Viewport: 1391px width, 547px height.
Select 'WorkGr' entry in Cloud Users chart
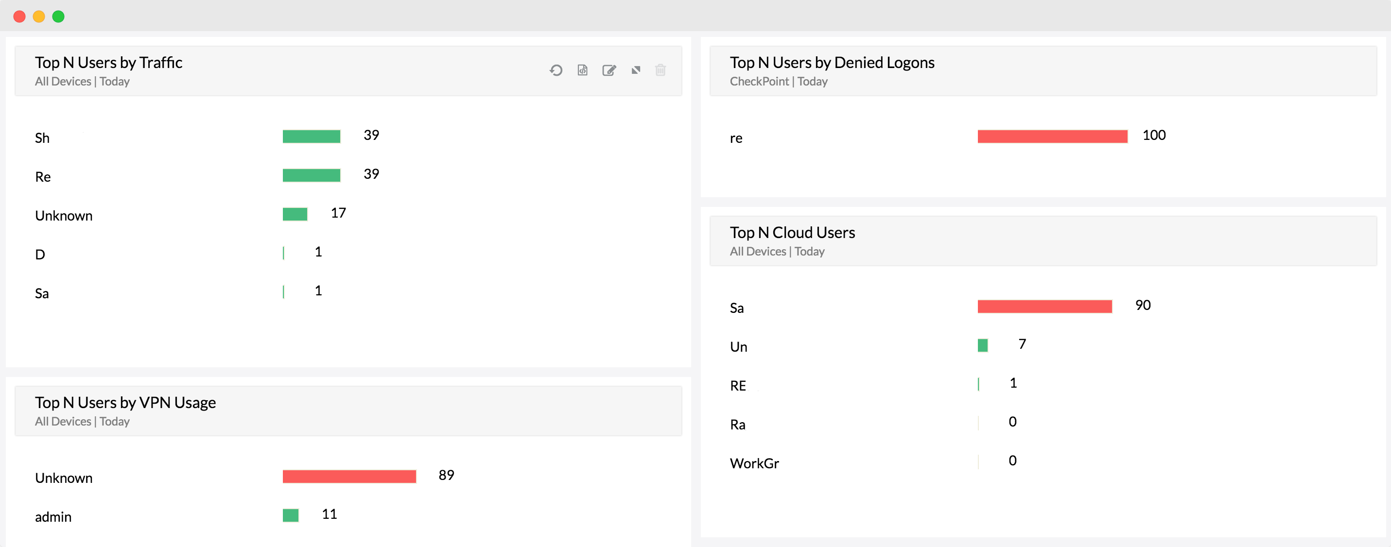(x=754, y=463)
